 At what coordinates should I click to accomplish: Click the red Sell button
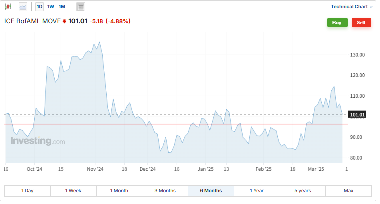(x=361, y=23)
